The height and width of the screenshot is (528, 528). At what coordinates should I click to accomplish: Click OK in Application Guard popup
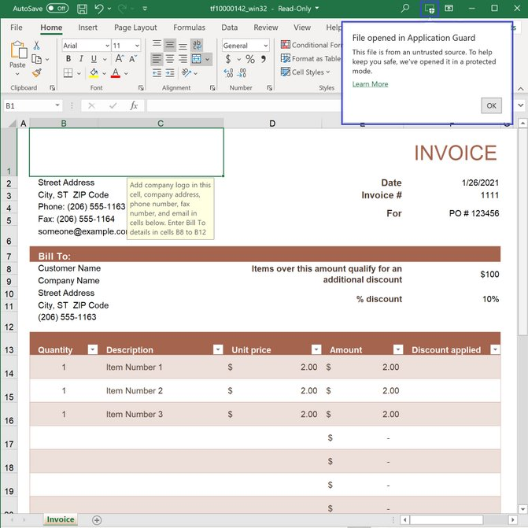pyautogui.click(x=491, y=105)
